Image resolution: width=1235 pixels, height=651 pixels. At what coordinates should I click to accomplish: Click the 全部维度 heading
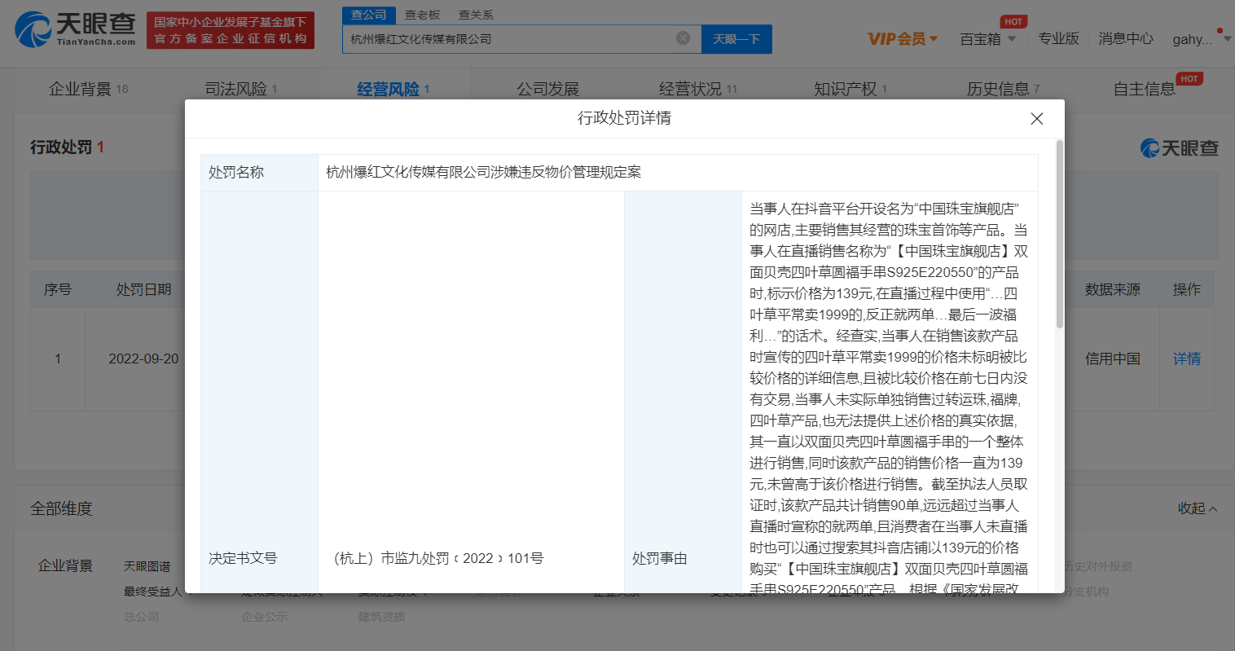click(62, 508)
